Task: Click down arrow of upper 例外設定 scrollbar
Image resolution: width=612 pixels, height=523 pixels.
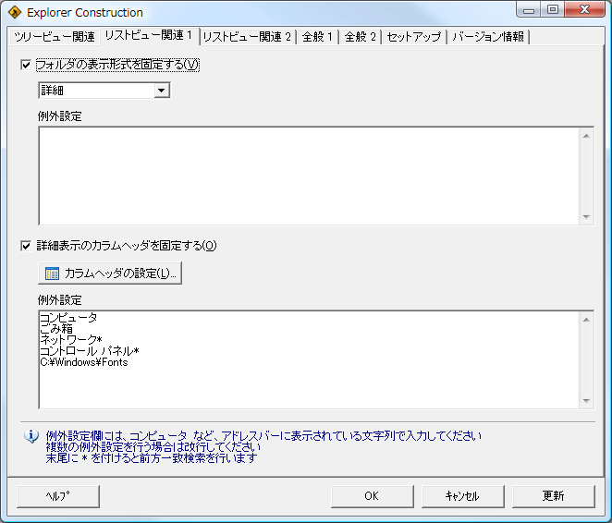Action: [x=586, y=217]
